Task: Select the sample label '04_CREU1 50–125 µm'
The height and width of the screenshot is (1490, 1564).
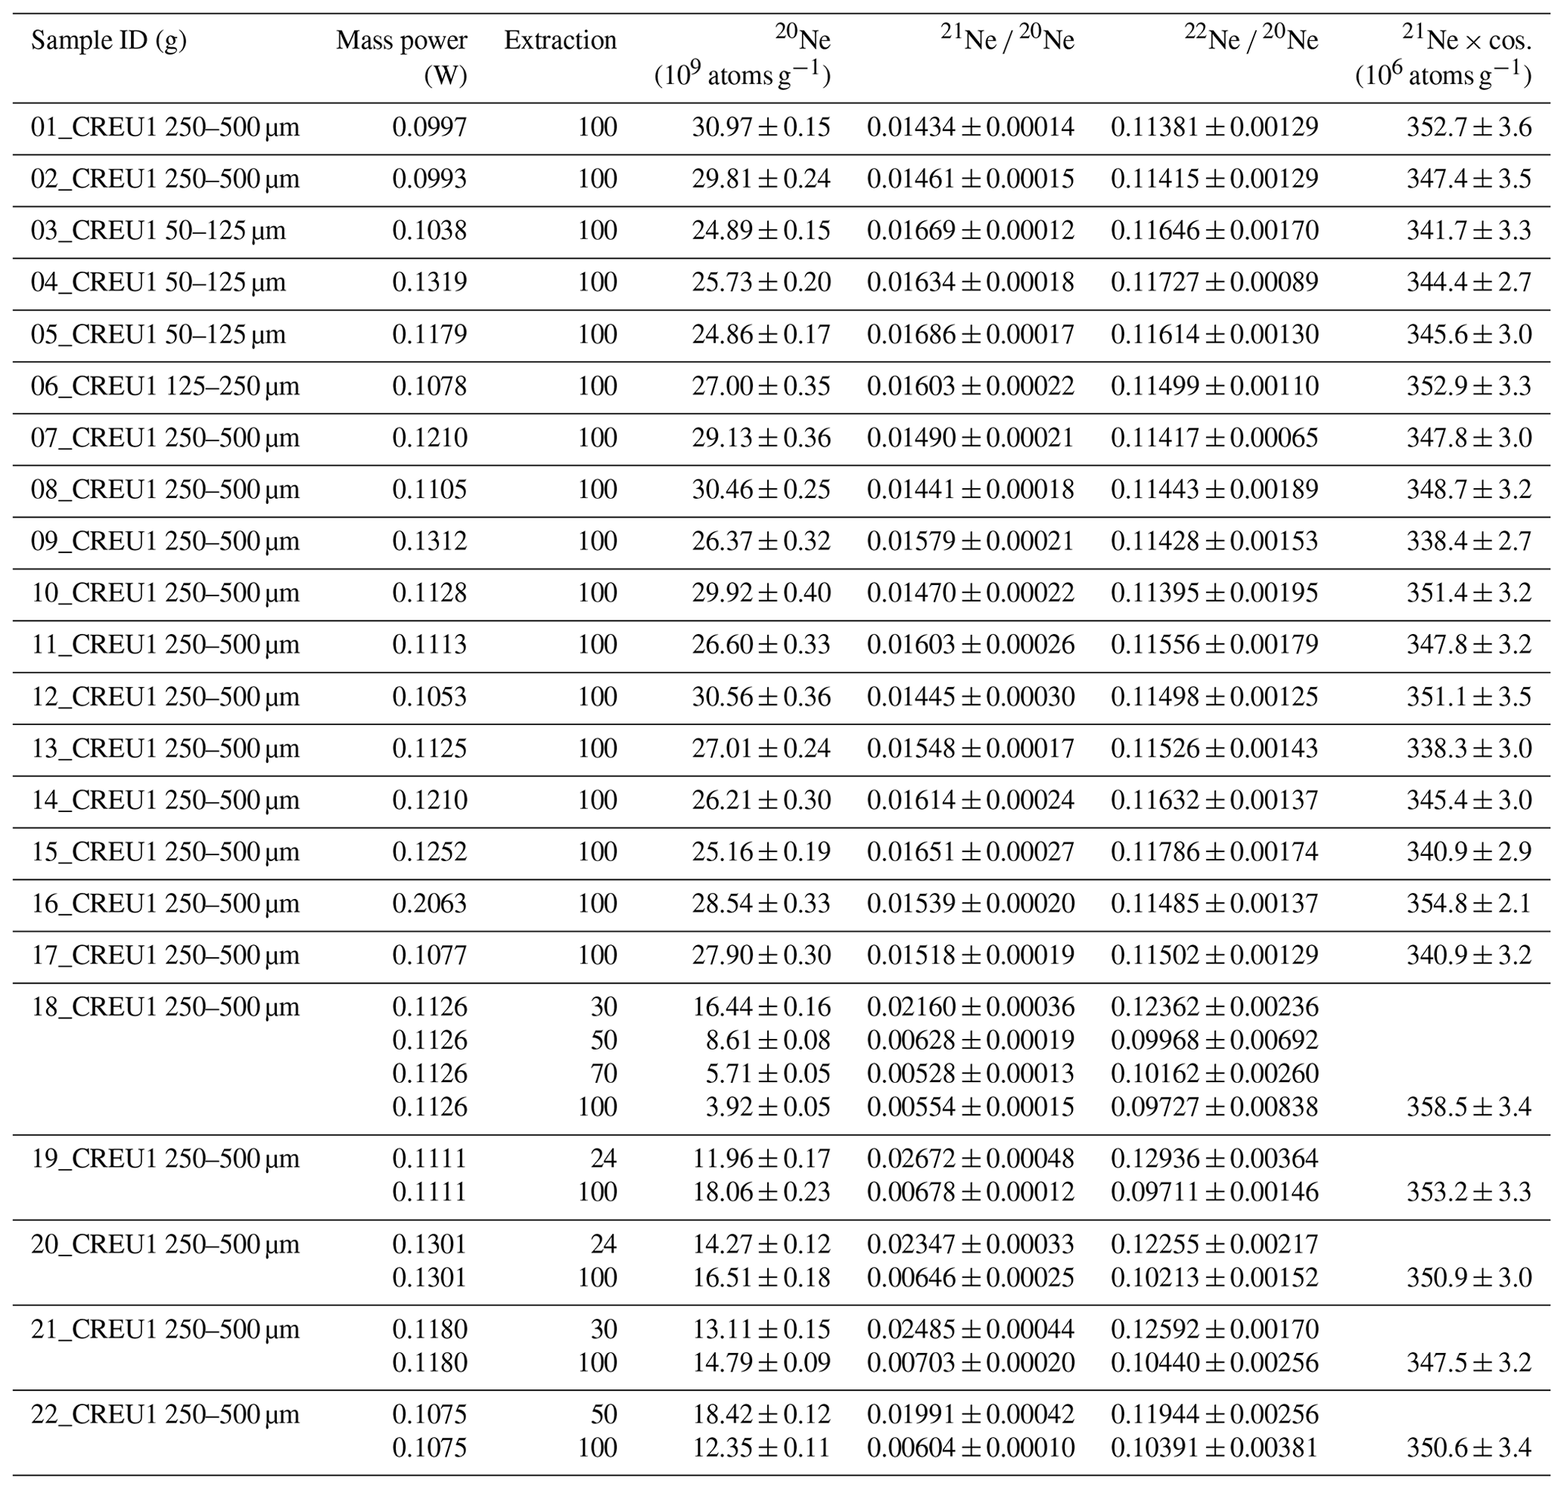Action: [158, 282]
